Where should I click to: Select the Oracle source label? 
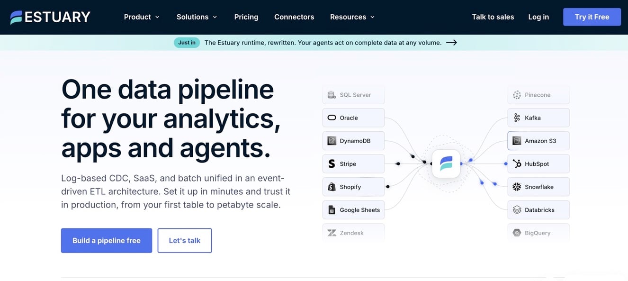coord(349,118)
